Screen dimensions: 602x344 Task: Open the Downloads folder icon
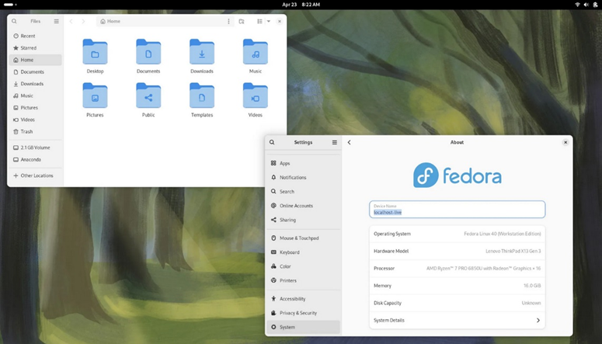coord(202,52)
